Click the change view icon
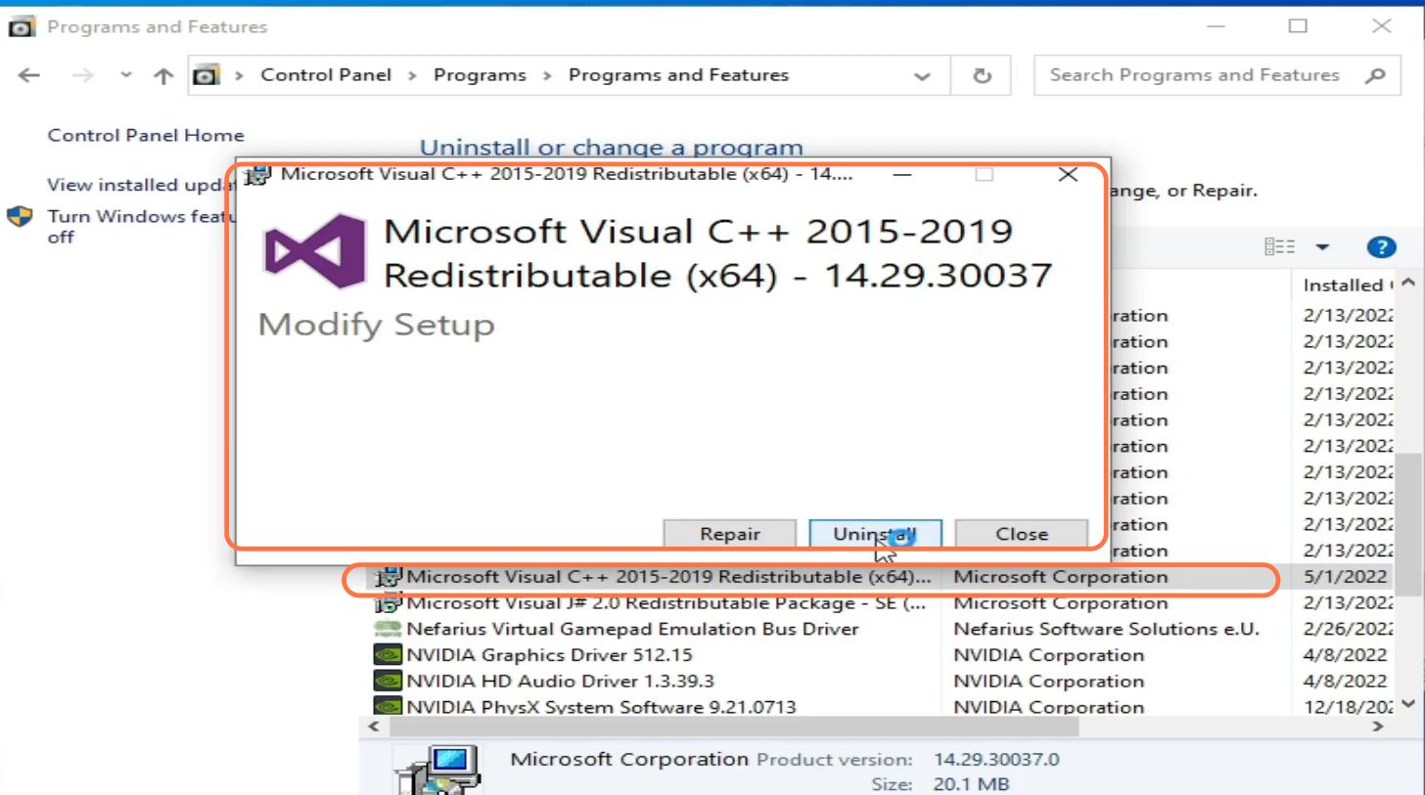The width and height of the screenshot is (1425, 795). [1280, 247]
